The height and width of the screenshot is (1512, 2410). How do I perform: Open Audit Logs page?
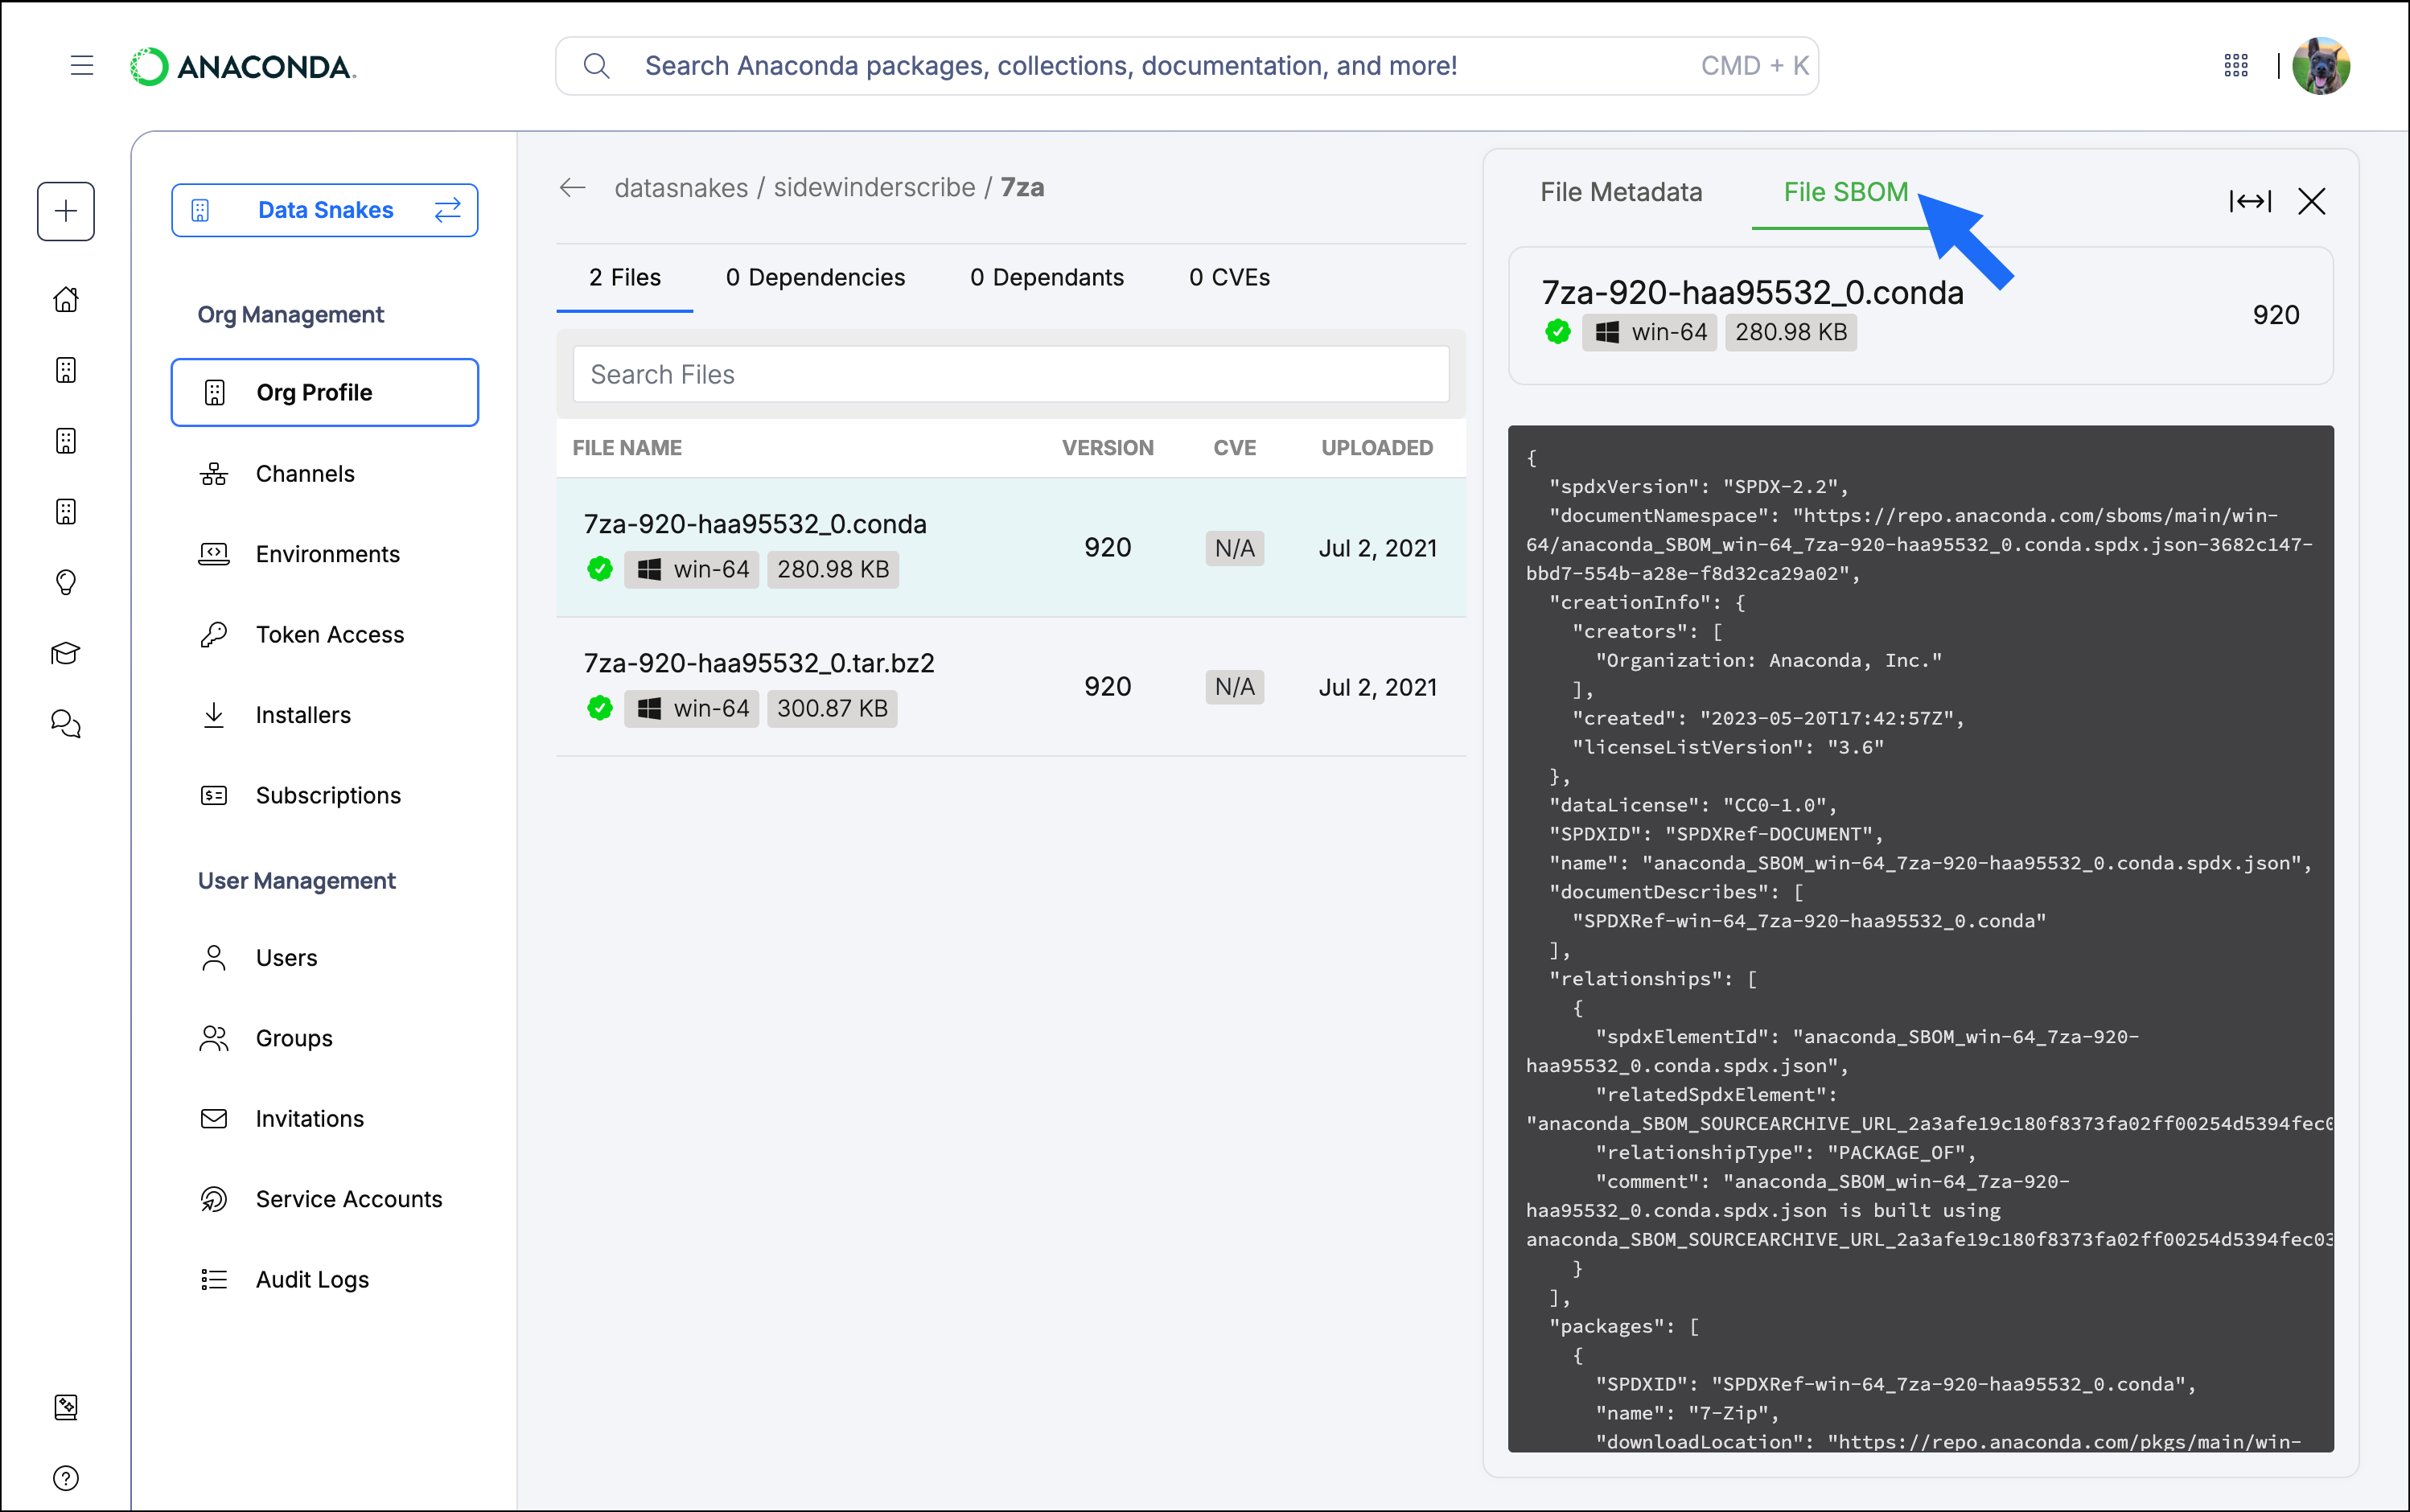point(312,1279)
